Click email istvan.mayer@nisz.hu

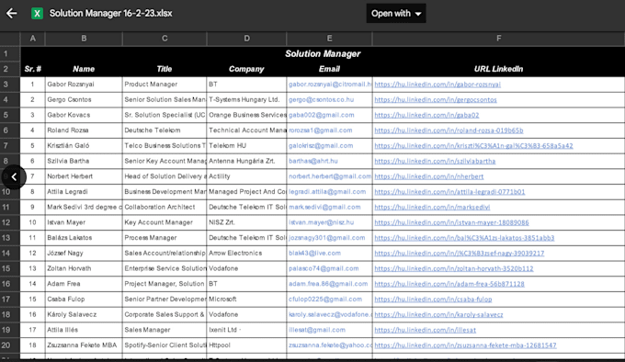(x=321, y=222)
